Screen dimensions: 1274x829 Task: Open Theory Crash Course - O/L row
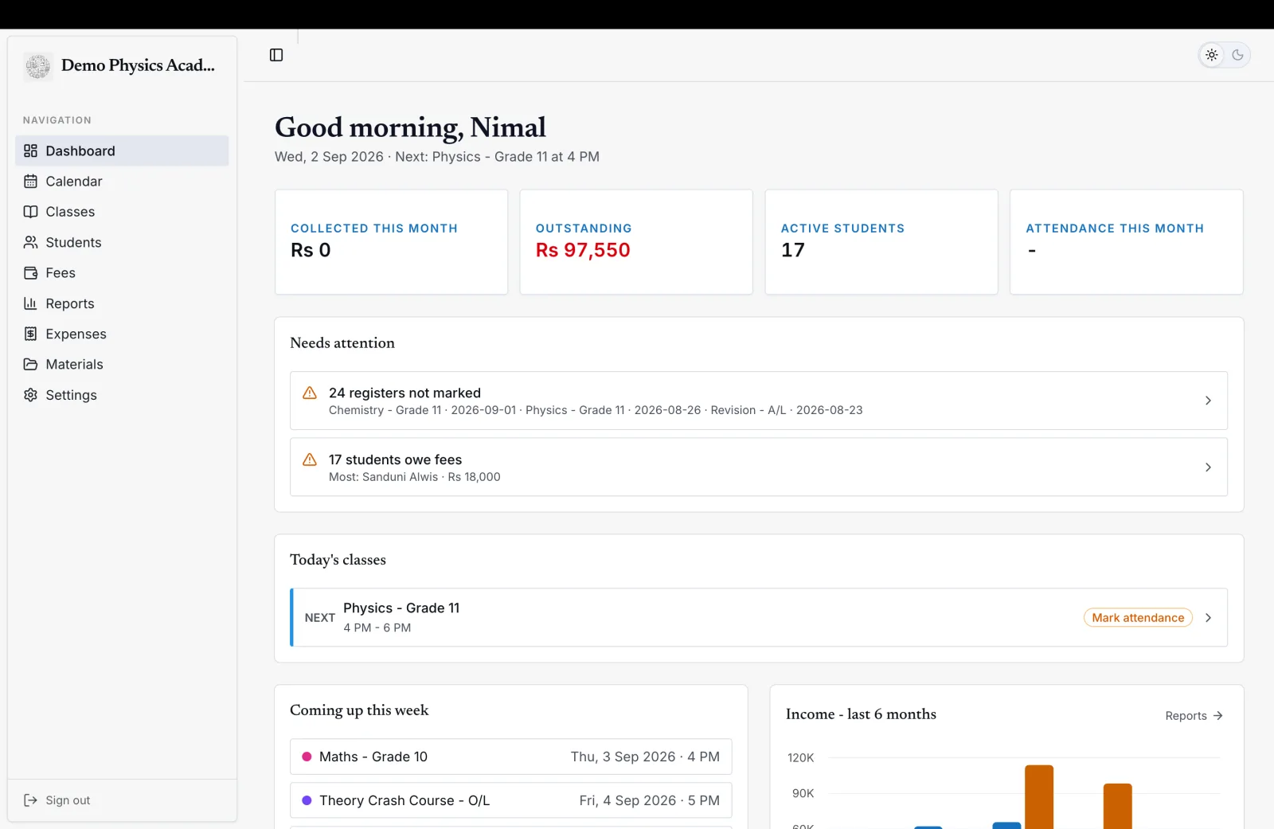511,800
